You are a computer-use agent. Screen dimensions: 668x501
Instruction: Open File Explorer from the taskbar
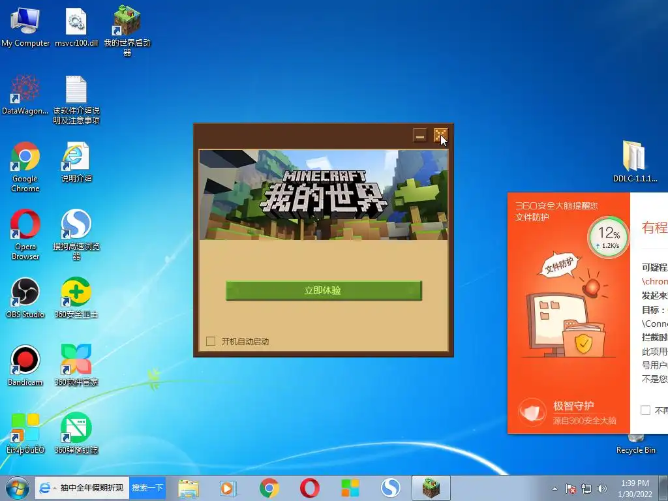(189, 488)
